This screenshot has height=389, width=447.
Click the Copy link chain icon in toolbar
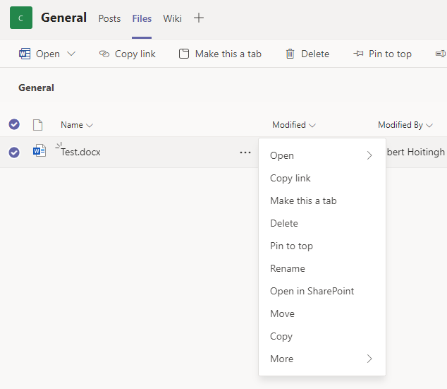click(104, 54)
